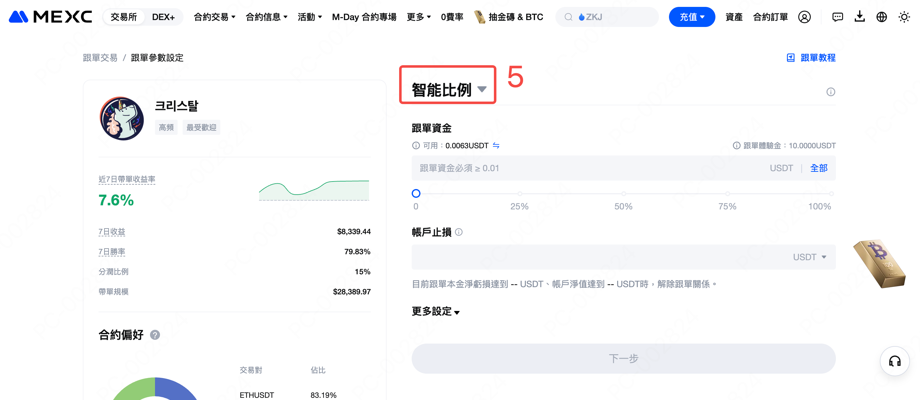Click the floating Bitcoin gold bar
Image resolution: width=920 pixels, height=400 pixels.
879,263
